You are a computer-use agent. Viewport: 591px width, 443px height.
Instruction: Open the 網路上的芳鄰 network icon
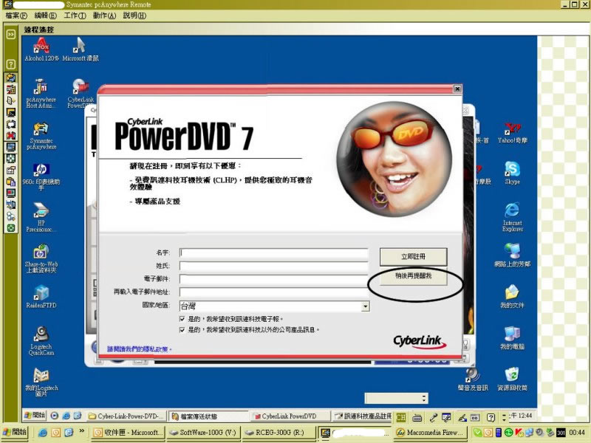point(512,255)
